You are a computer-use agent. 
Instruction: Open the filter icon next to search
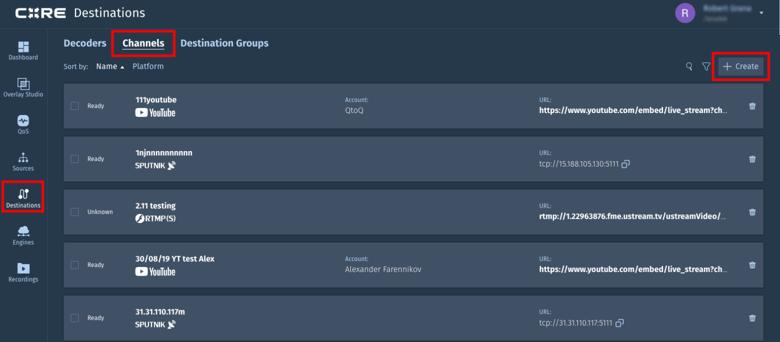(706, 66)
